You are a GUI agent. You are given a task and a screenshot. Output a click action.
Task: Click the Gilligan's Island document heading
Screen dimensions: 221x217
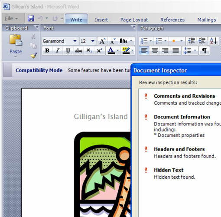(x=101, y=117)
